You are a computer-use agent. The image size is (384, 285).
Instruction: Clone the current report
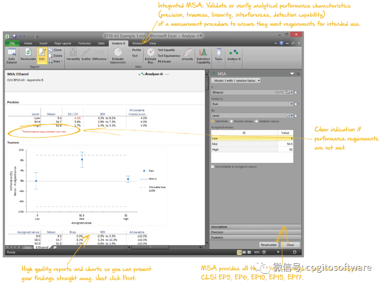(55, 50)
